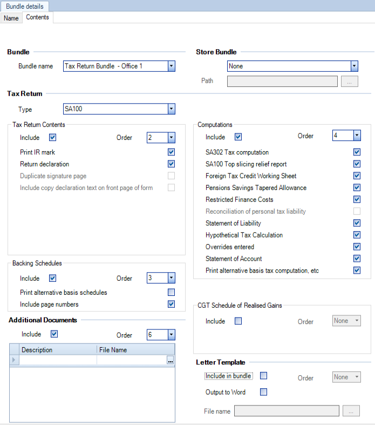Click the Bundle name text field
The image size is (375, 426).
coord(115,66)
